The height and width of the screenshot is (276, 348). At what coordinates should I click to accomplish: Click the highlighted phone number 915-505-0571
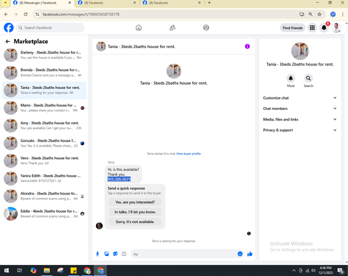coord(119,179)
